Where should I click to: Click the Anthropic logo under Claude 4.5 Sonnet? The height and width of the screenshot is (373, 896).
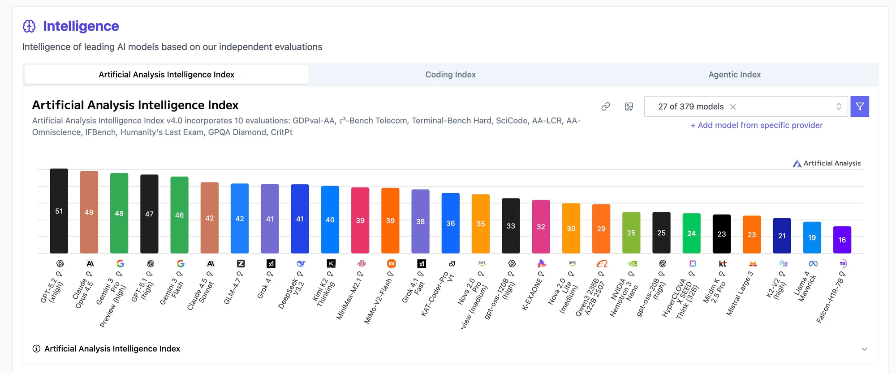tap(211, 264)
